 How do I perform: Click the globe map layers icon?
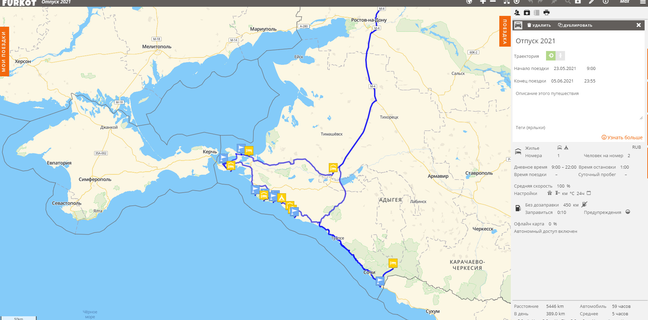(x=469, y=1)
